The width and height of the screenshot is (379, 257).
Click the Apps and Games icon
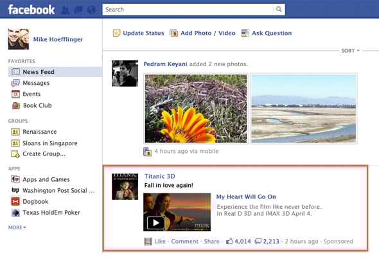coord(15,179)
